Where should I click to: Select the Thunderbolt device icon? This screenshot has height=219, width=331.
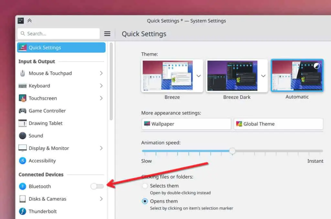pos(23,211)
